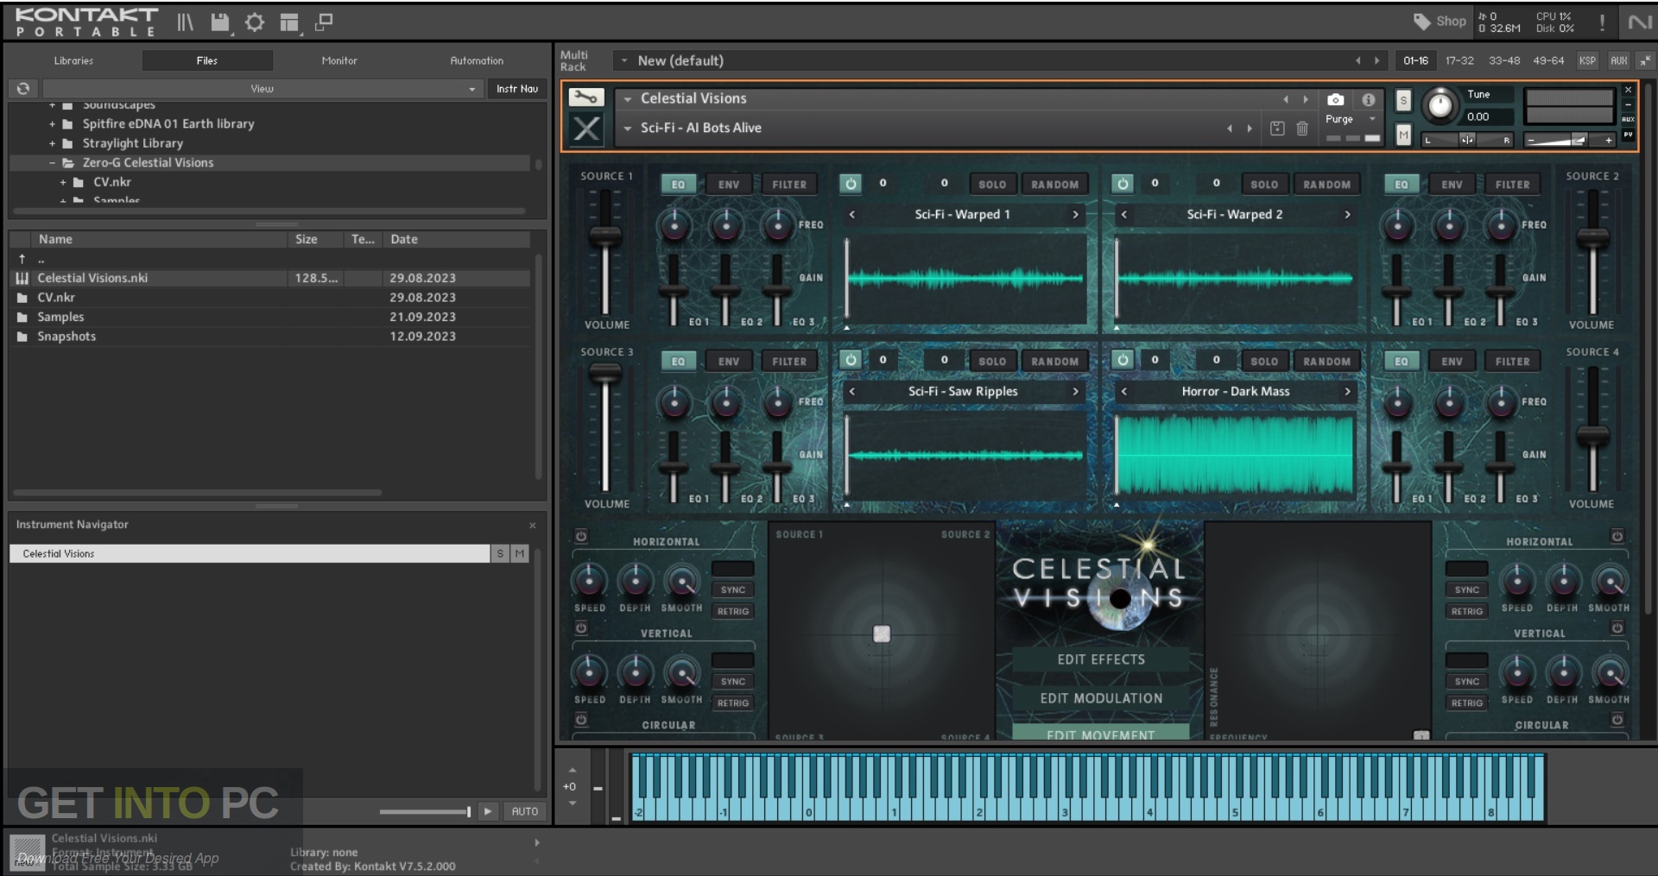The width and height of the screenshot is (1658, 876).
Task: Click the XY pad cursor for Source 1
Action: click(x=882, y=634)
